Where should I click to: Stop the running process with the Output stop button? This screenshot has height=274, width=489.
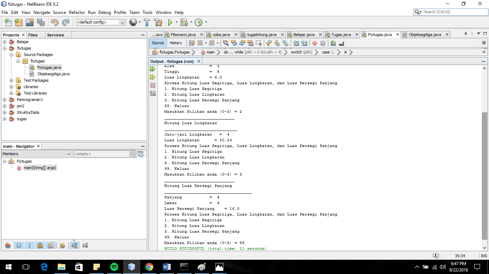[153, 85]
